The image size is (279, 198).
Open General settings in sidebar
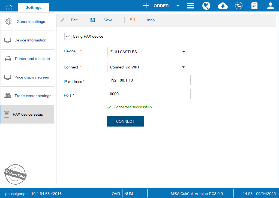(27, 22)
